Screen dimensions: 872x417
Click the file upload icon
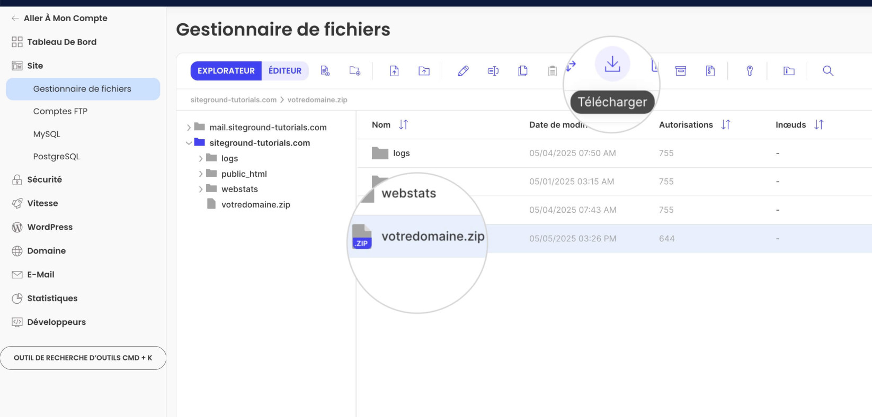click(x=394, y=71)
